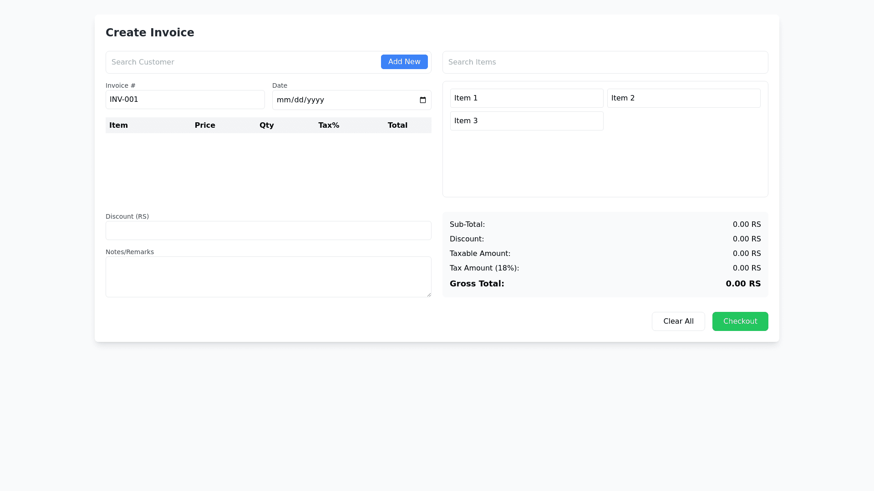
Task: Click the Clear All button
Action: (x=678, y=321)
